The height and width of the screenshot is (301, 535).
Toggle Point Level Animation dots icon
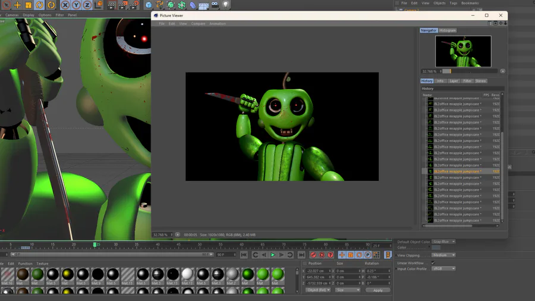click(x=376, y=255)
